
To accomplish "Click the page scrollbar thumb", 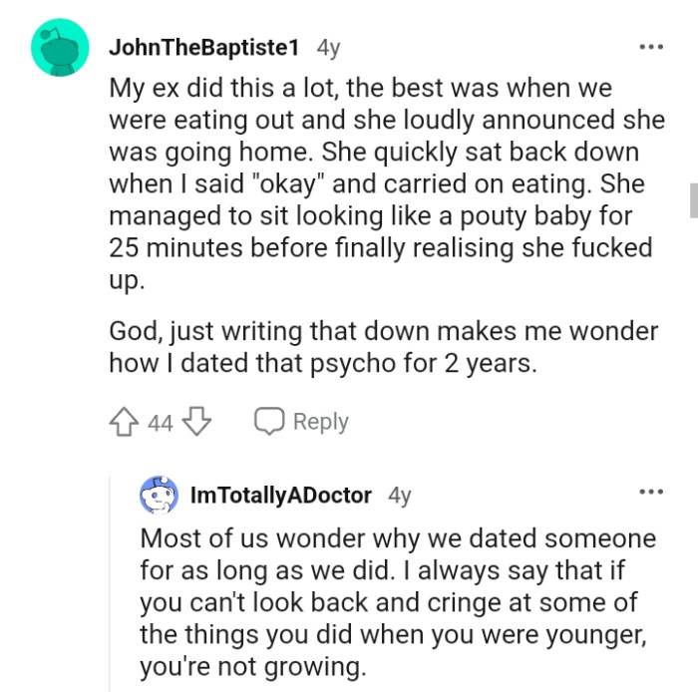I will 693,199.
